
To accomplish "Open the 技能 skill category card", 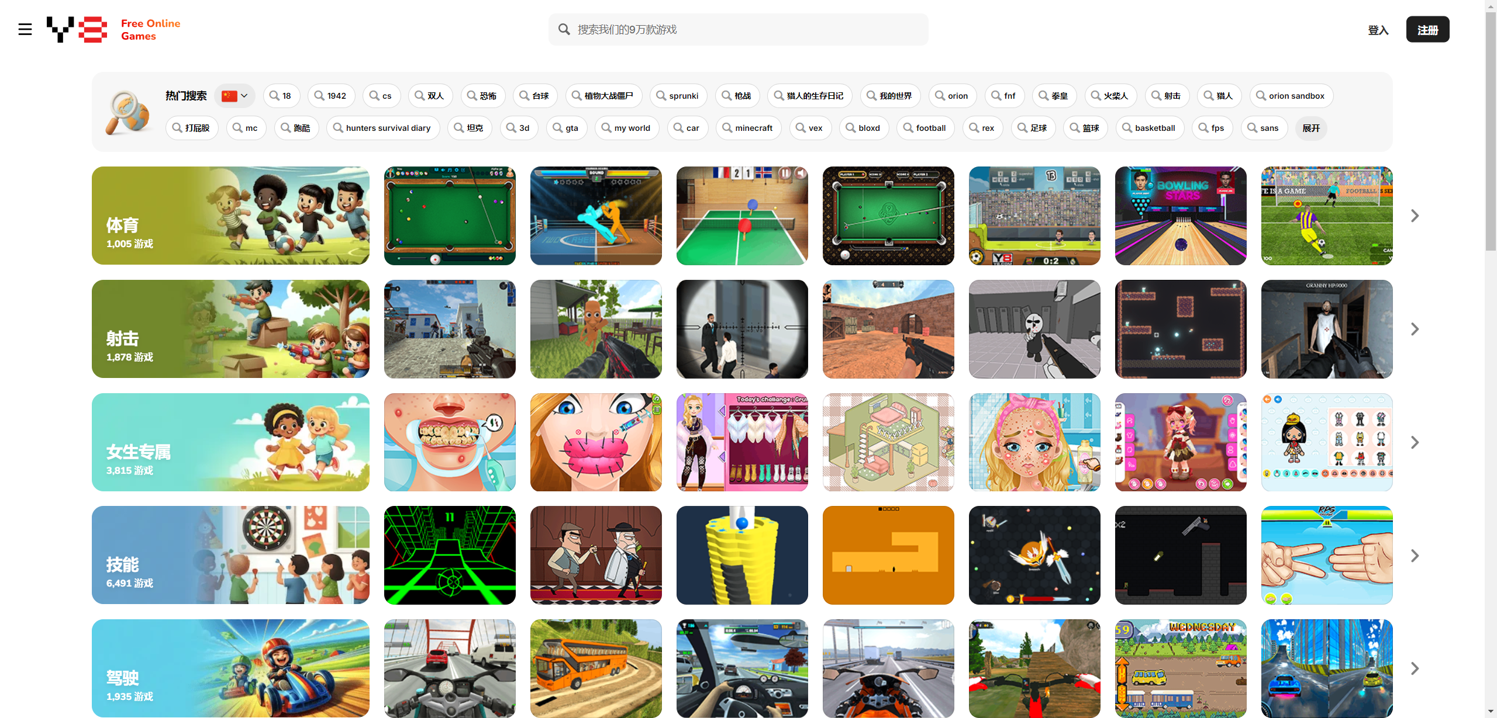I will click(x=230, y=555).
